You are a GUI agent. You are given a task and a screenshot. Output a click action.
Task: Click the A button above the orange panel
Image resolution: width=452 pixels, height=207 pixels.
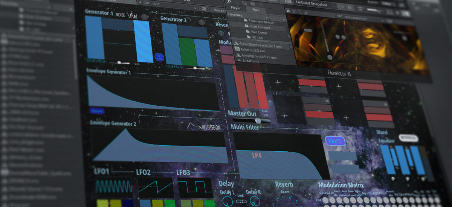pos(288,11)
